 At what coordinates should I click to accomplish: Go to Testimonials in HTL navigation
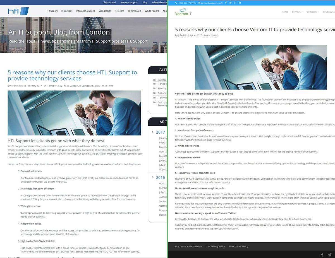(134, 11)
